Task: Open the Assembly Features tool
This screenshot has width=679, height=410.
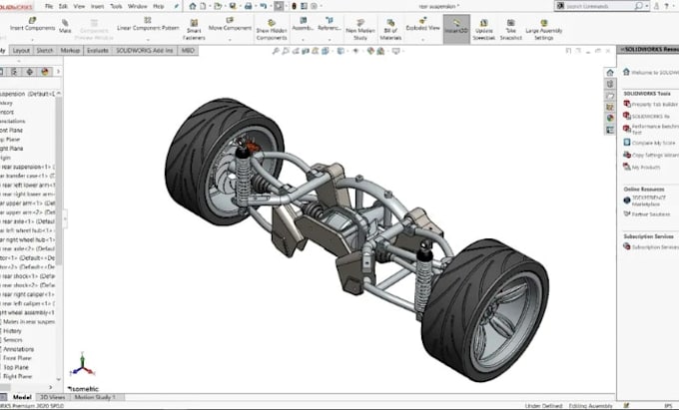Action: 303,24
